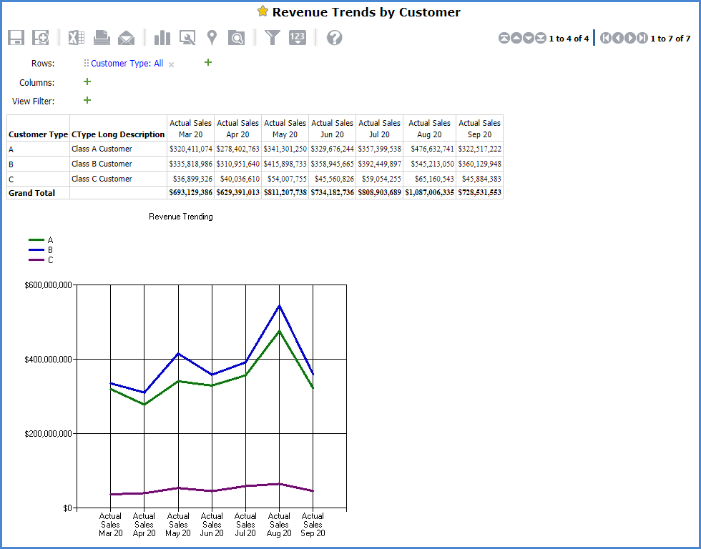Select the Class C Customer cell
Screen dimensions: 701x549
tap(102, 179)
